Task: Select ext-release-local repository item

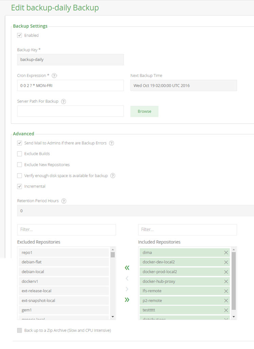Action: (64, 291)
